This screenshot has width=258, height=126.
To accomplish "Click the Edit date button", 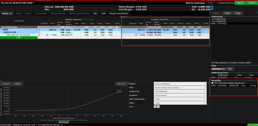I will coord(230,69).
